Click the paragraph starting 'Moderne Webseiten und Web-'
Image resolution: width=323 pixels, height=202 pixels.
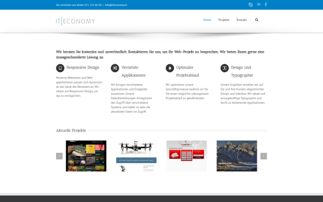79,87
